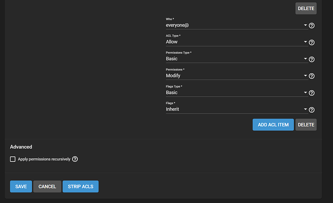
Task: Open help tooltip for Who field
Action: tap(312, 26)
